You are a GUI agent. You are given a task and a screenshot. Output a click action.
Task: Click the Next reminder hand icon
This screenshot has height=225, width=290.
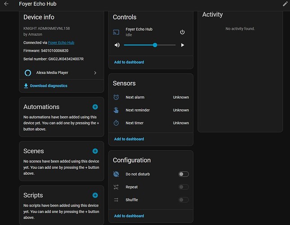tap(116, 110)
